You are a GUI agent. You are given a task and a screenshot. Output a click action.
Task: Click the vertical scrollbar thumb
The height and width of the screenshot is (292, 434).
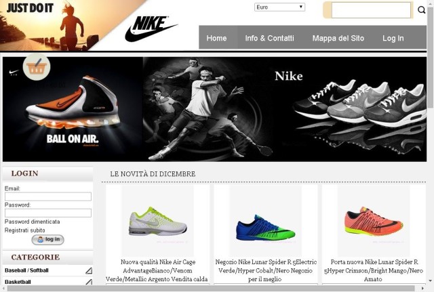coord(430,58)
